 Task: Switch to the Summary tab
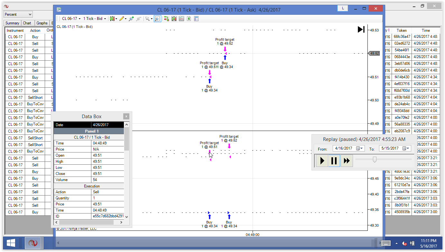12,23
